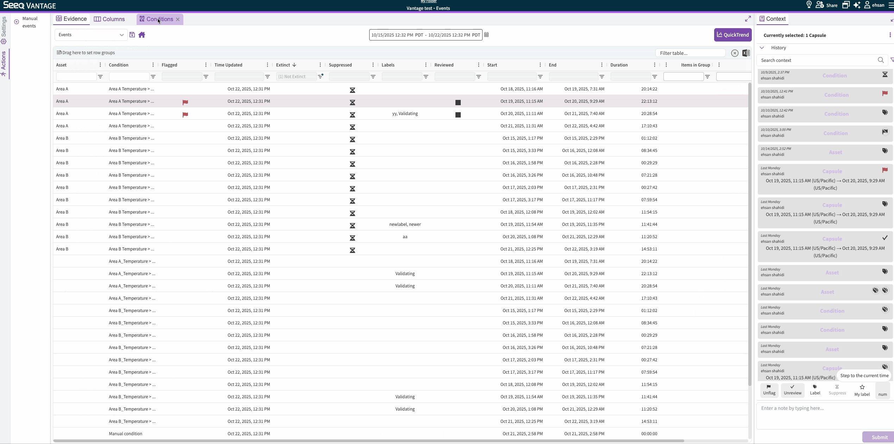Toggle Unflag on the selected capsule
This screenshot has width=894, height=444.
769,390
